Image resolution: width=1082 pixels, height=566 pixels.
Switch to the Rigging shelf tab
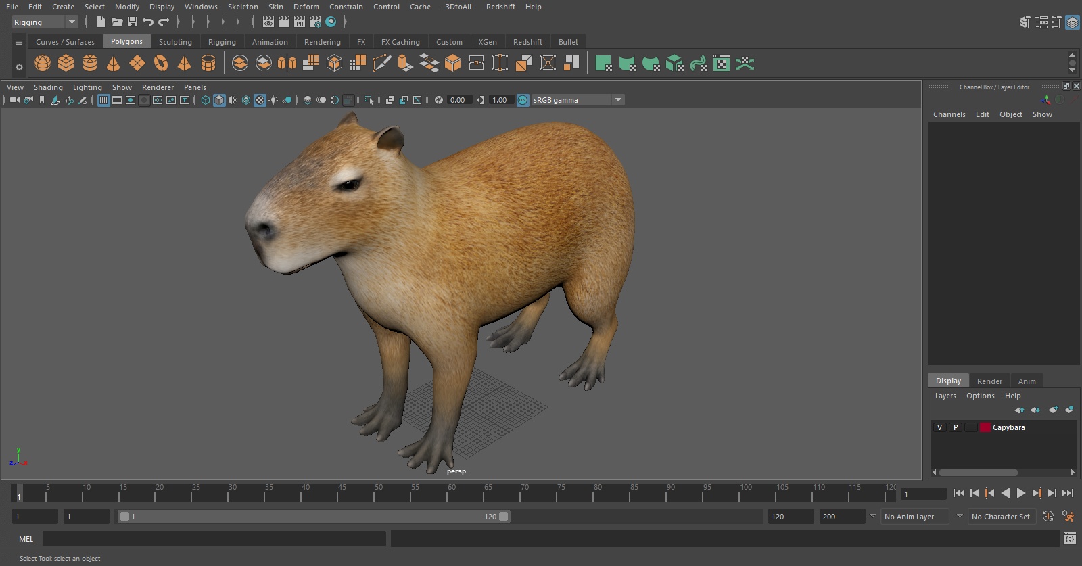tap(222, 42)
